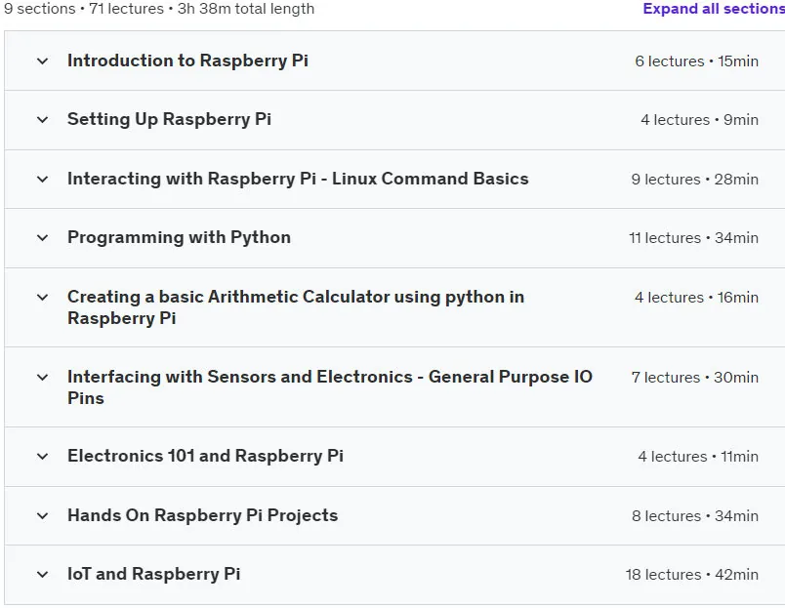The height and width of the screenshot is (608, 785).
Task: Expand chevron for General Purpose IO Pins section
Action: [x=43, y=378]
